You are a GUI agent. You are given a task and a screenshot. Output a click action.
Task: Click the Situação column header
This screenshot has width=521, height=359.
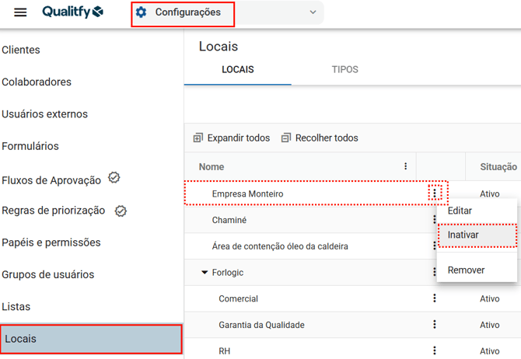tap(498, 166)
